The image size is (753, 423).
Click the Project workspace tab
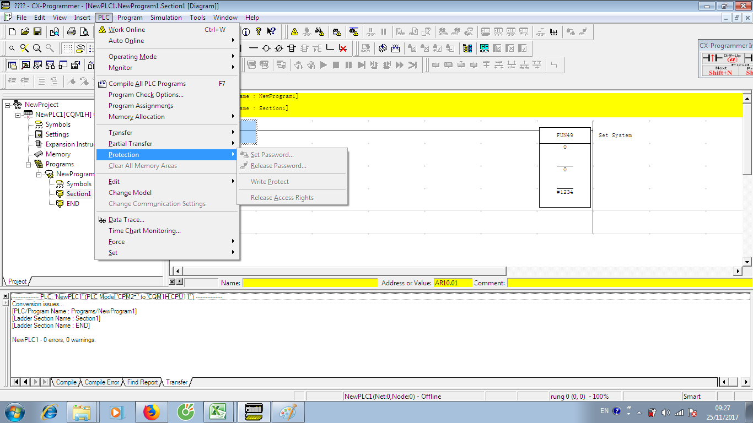click(x=17, y=281)
